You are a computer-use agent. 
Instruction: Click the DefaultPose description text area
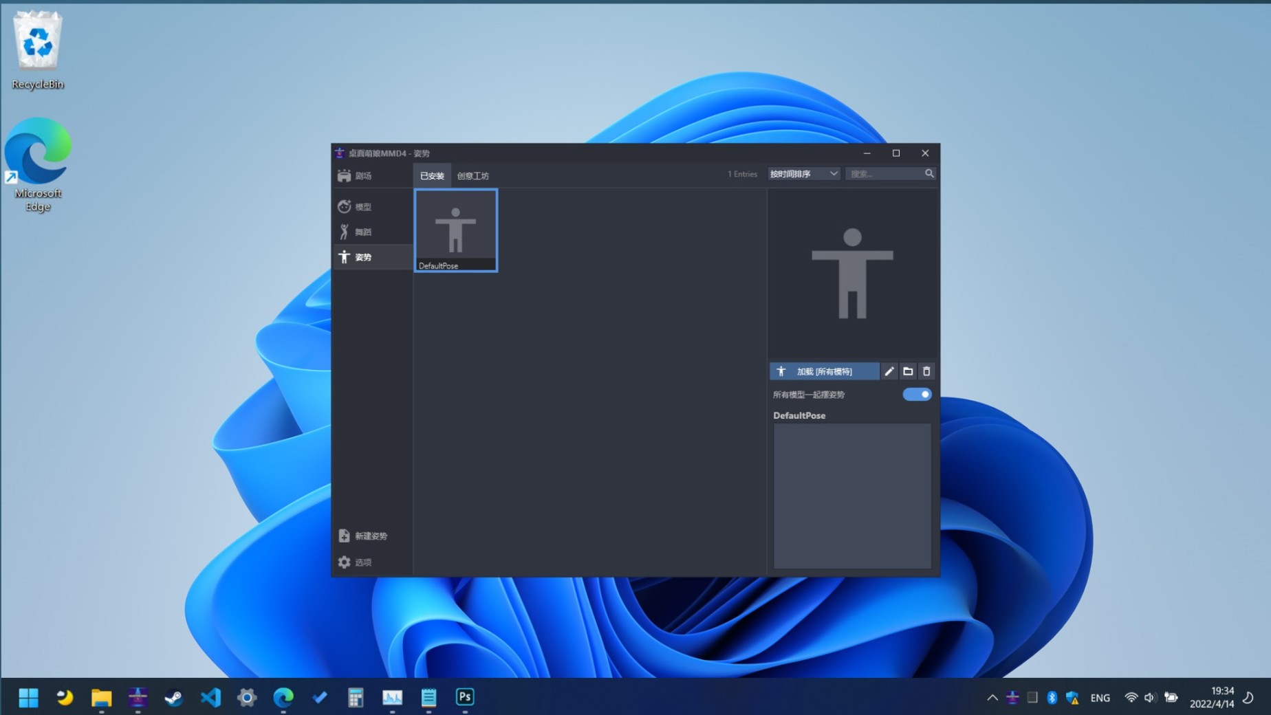click(852, 496)
